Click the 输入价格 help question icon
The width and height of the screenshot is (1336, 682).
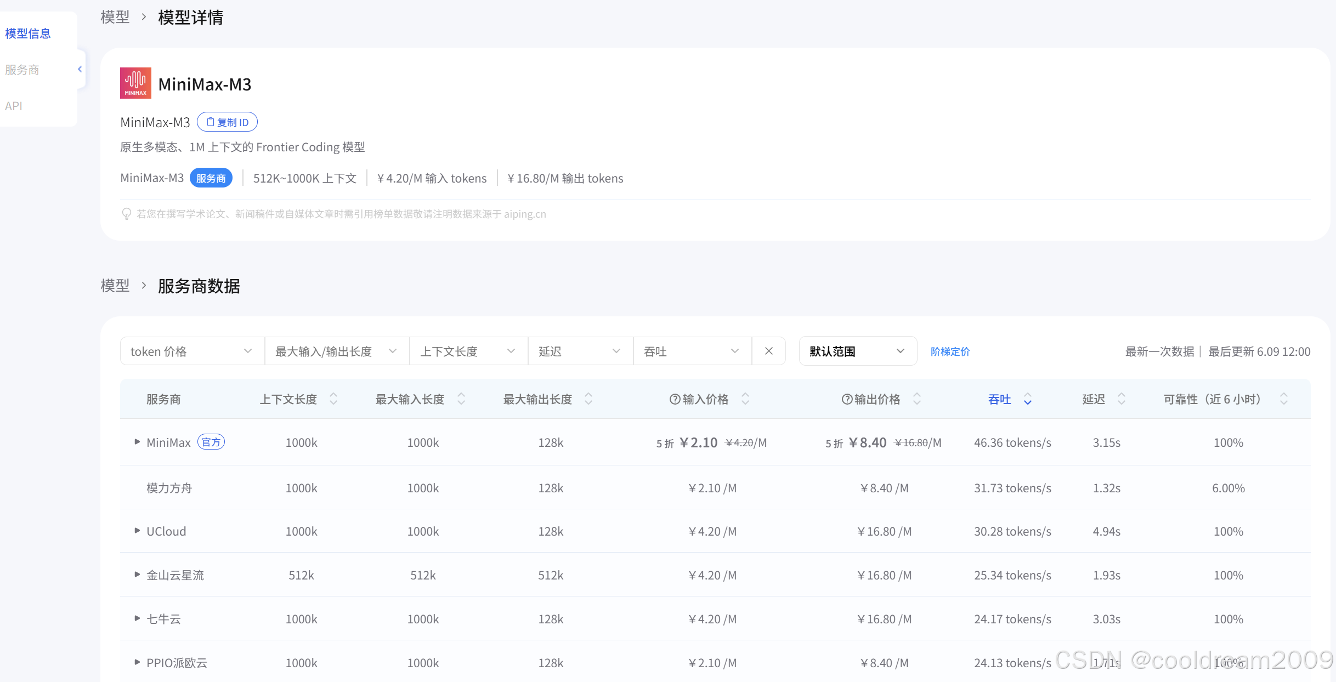pyautogui.click(x=675, y=399)
